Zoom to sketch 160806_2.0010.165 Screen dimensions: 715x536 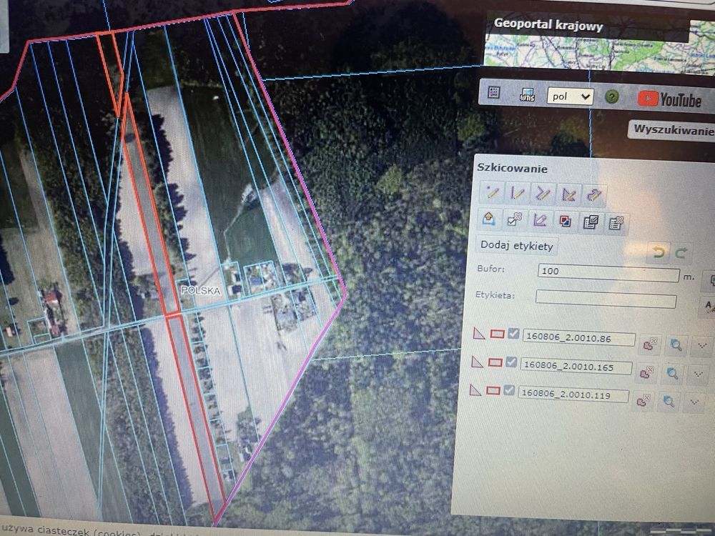click(673, 374)
